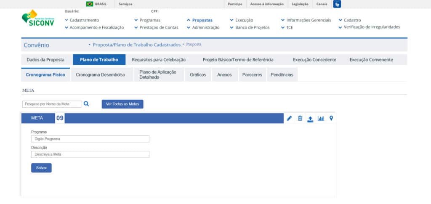Click the magnifying glass search icon
This screenshot has width=431, height=204.
pyautogui.click(x=86, y=104)
